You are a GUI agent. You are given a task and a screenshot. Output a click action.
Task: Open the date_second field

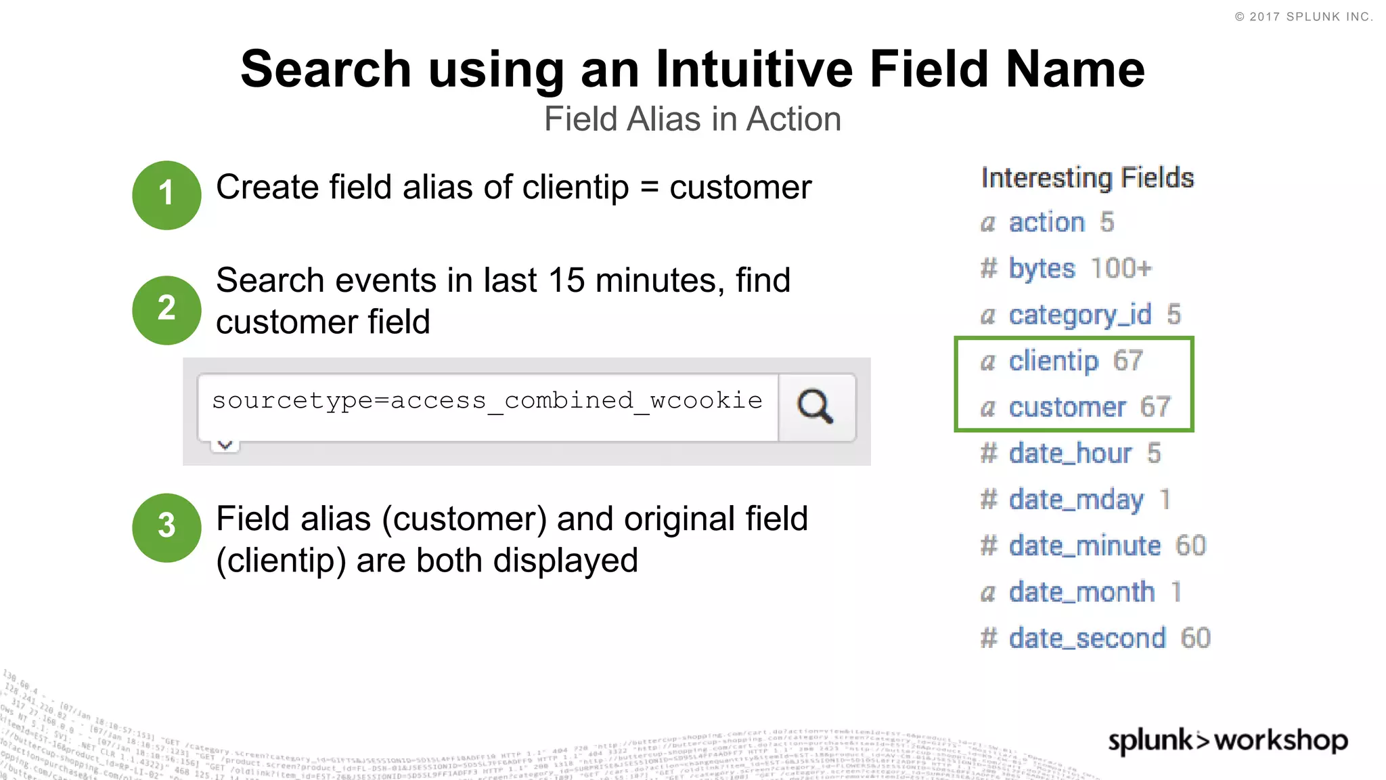click(x=1088, y=638)
